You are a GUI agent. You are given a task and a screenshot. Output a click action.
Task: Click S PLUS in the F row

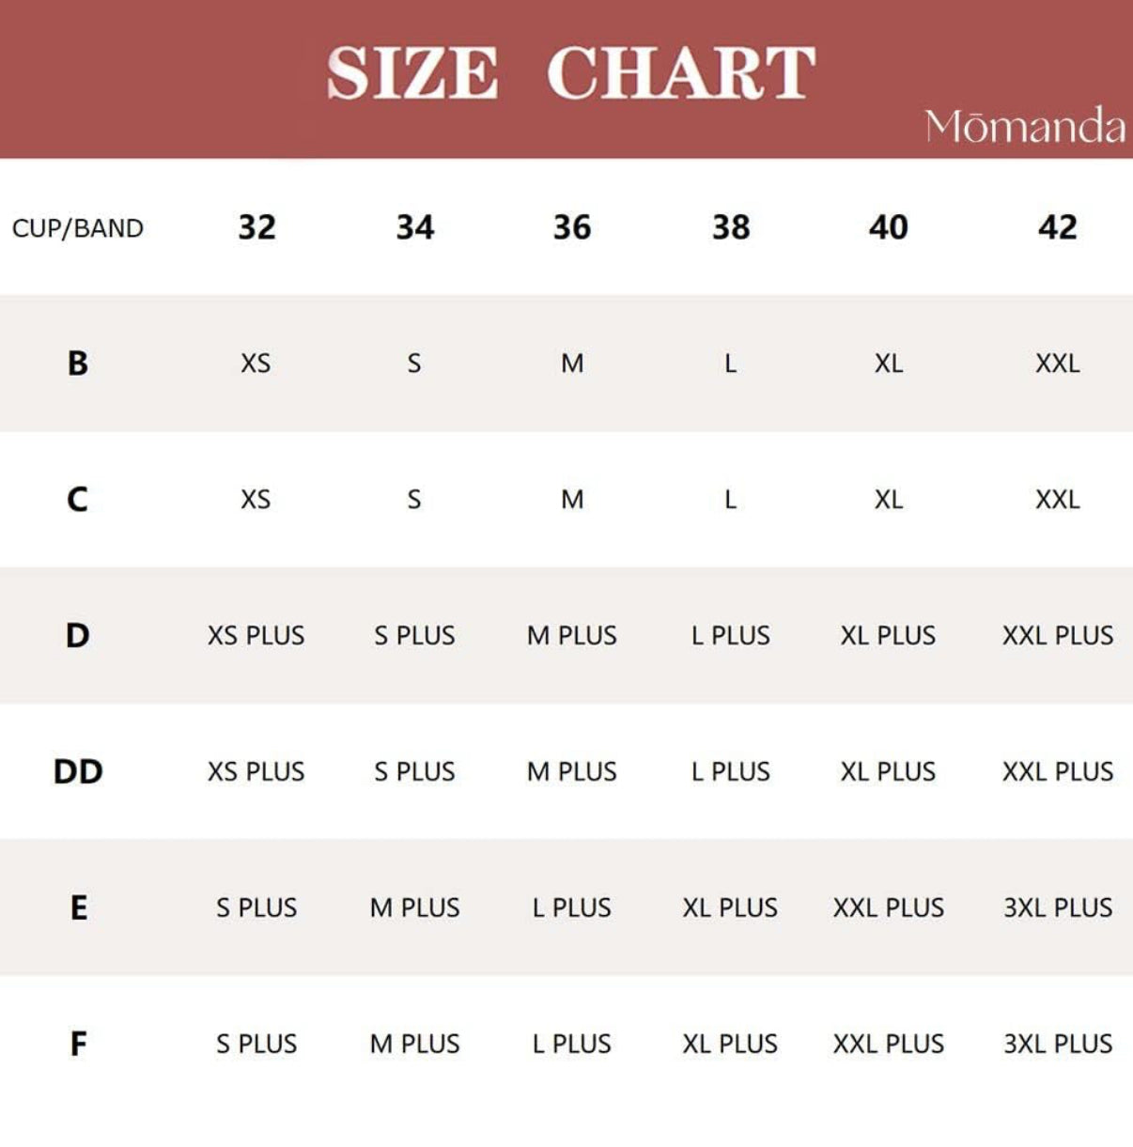pos(256,1044)
